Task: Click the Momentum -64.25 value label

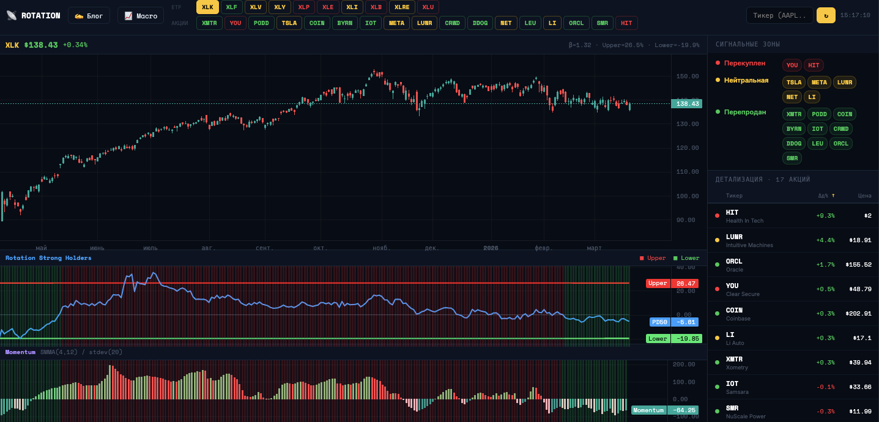Action: (x=665, y=410)
